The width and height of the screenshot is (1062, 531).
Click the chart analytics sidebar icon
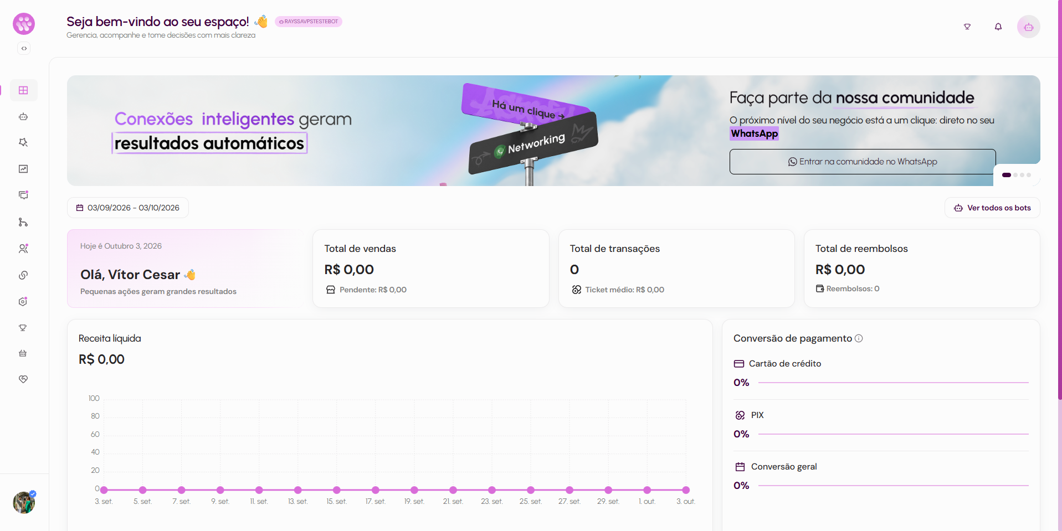pyautogui.click(x=23, y=169)
